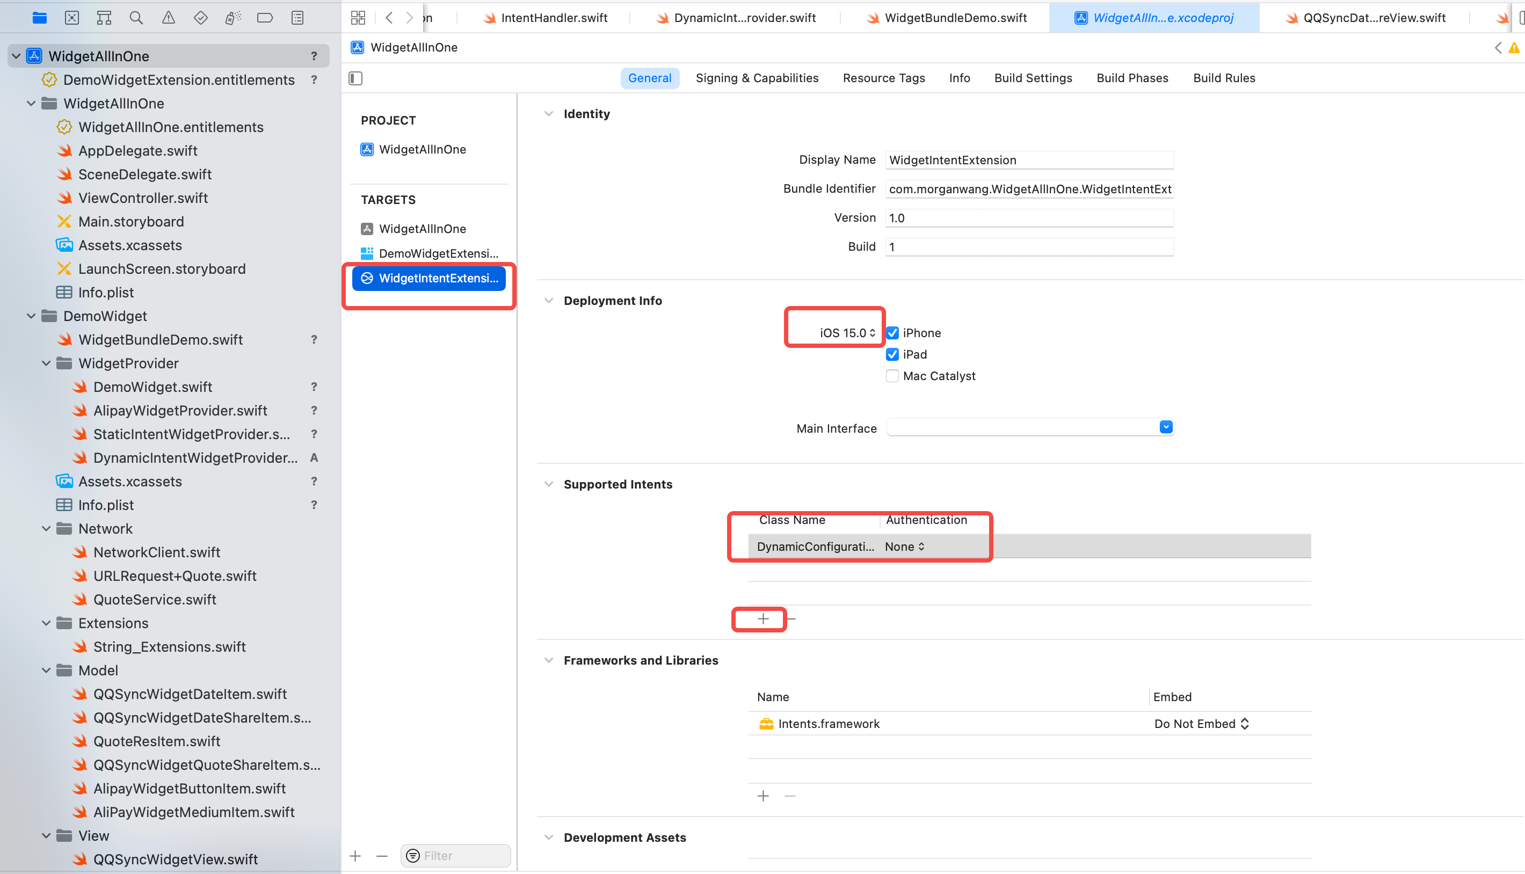Select the Source Control navigator icon
The width and height of the screenshot is (1525, 874).
coord(72,18)
